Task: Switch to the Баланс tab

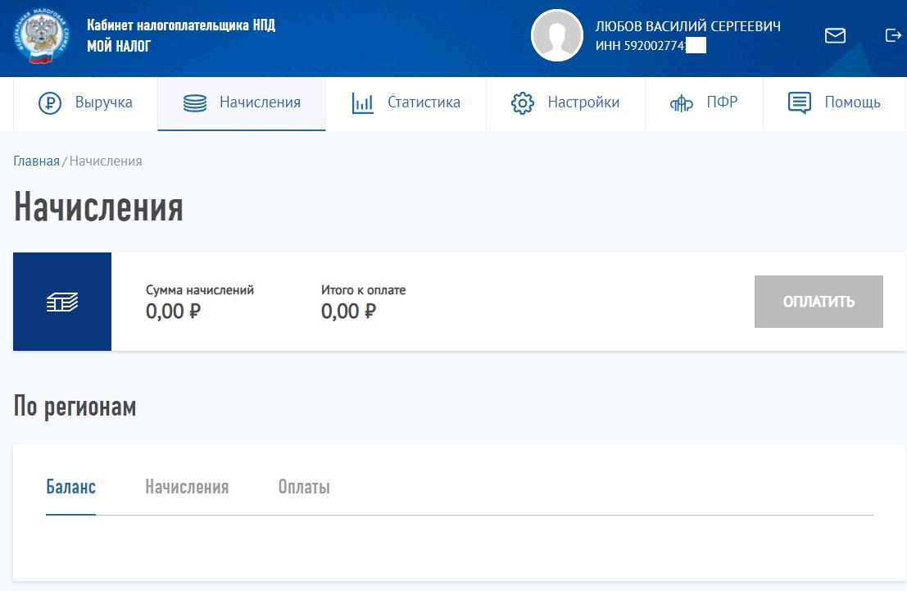Action: pos(70,487)
